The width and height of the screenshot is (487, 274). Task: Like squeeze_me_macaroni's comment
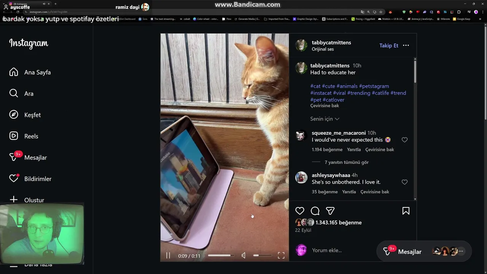pos(404,140)
